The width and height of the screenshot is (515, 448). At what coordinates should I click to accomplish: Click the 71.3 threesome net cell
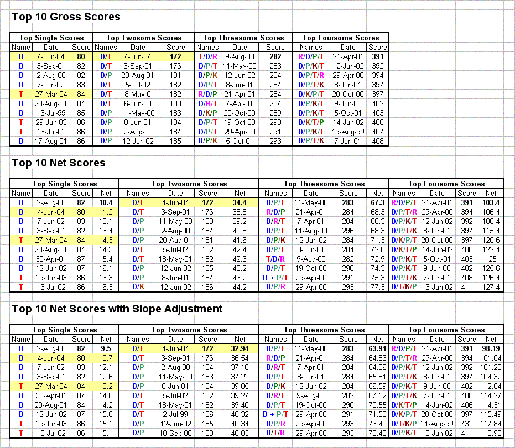coord(378,240)
